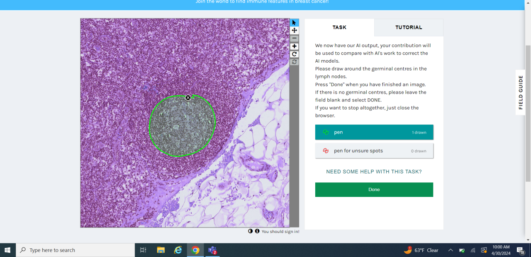The width and height of the screenshot is (531, 257).
Task: Delete the green drawn circle via X marker
Action: pyautogui.click(x=188, y=98)
